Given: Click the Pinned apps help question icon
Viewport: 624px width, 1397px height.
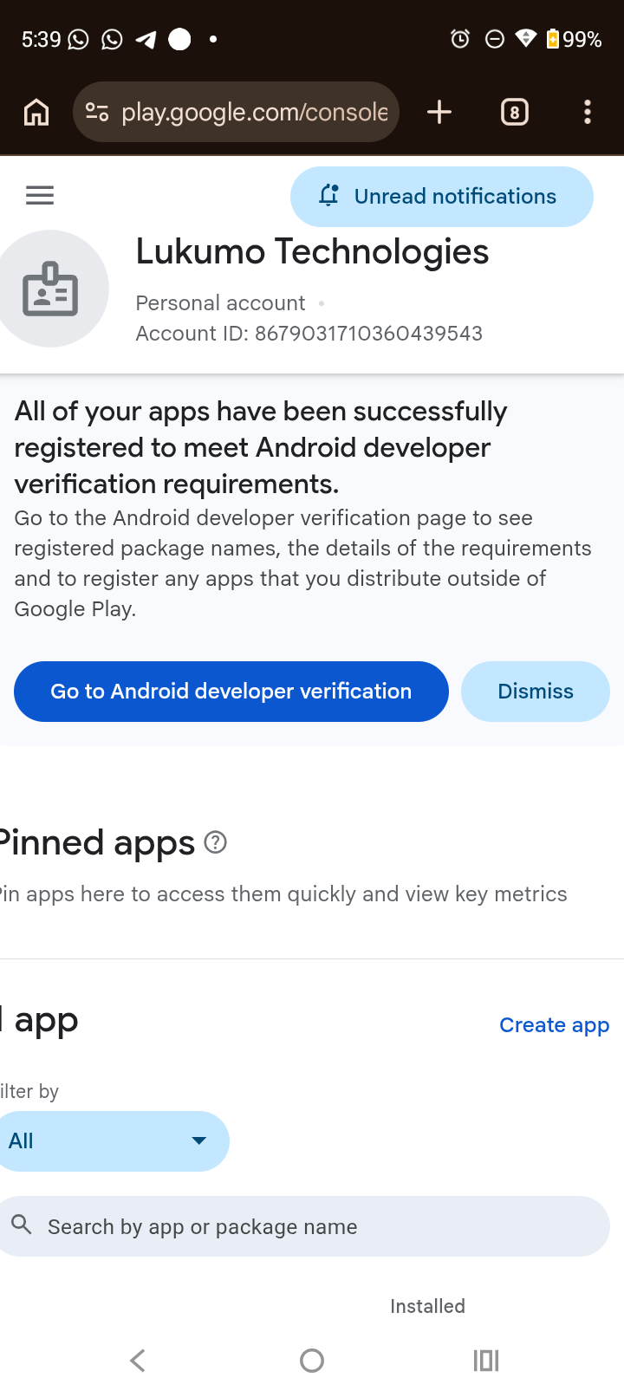Looking at the screenshot, I should pyautogui.click(x=215, y=842).
